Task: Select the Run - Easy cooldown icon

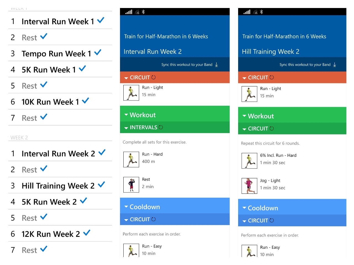Action: click(131, 250)
